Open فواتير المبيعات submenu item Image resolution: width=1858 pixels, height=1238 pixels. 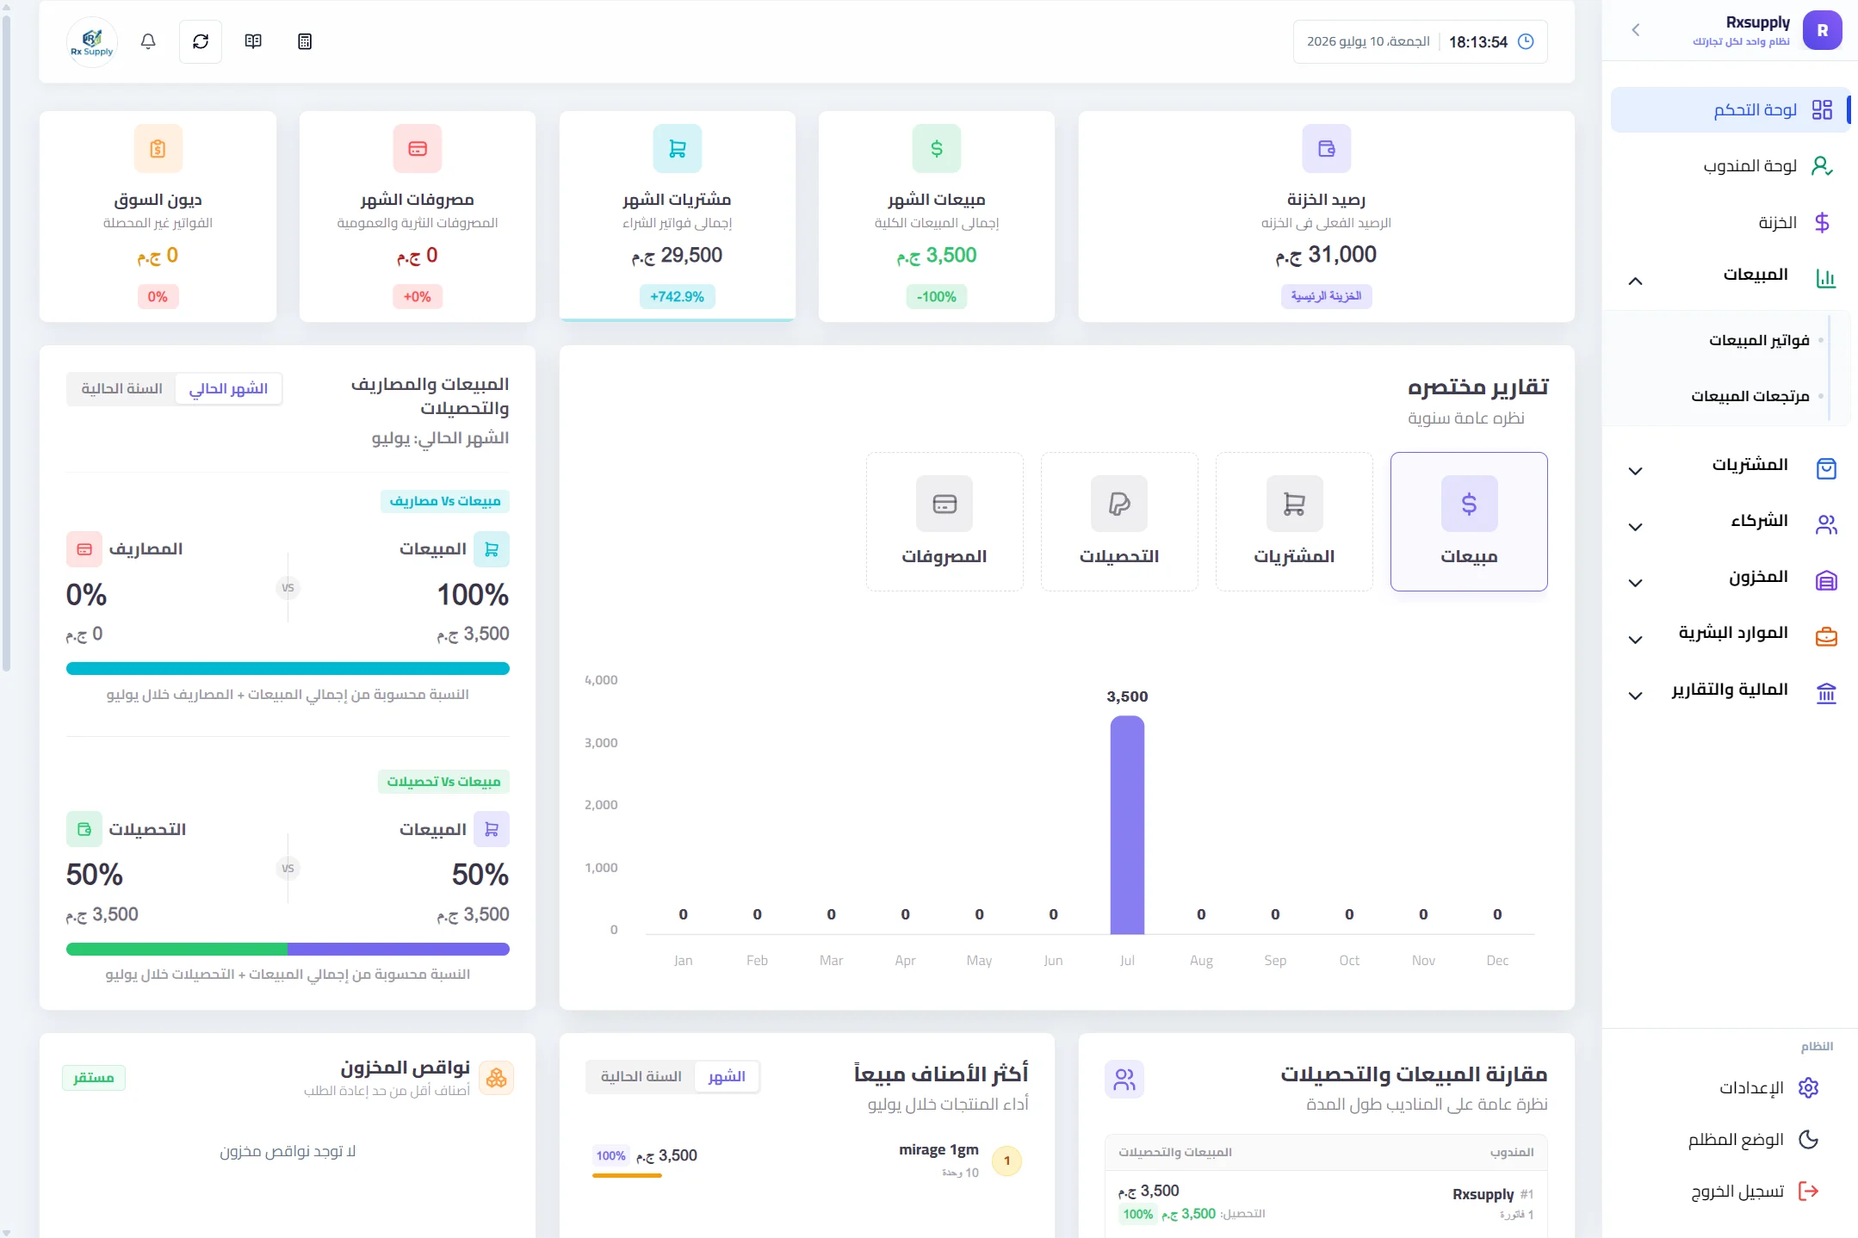1759,340
